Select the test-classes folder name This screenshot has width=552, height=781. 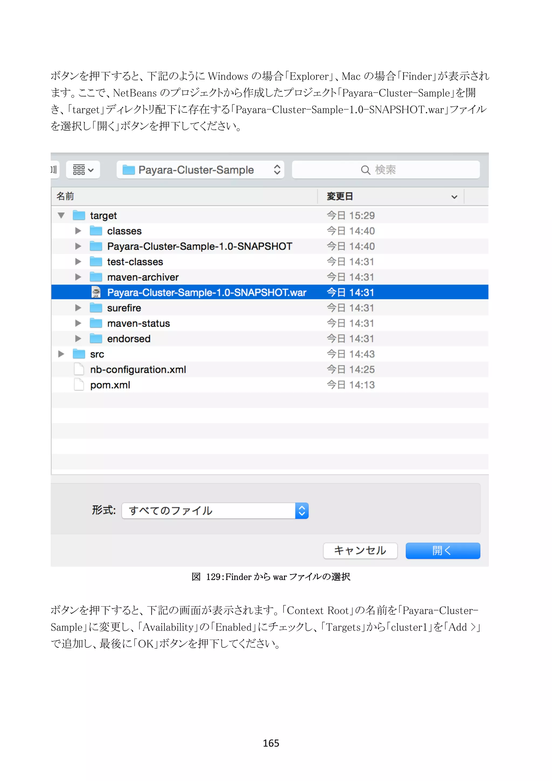(x=135, y=262)
